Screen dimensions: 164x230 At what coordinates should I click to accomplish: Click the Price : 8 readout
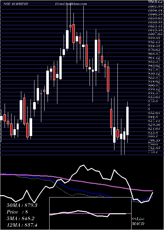pos(17,212)
